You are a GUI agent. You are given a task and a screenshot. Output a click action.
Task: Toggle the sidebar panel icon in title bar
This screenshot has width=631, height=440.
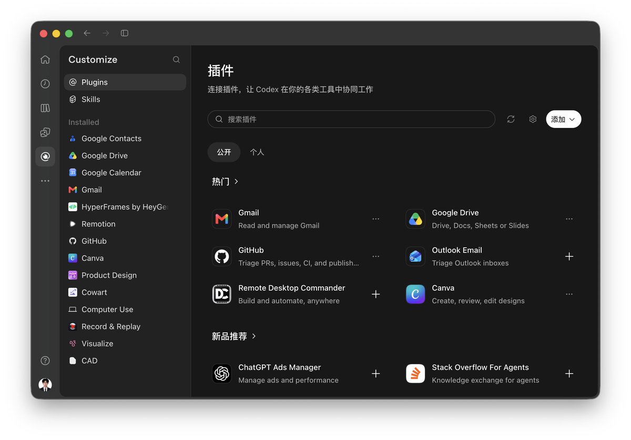click(125, 33)
